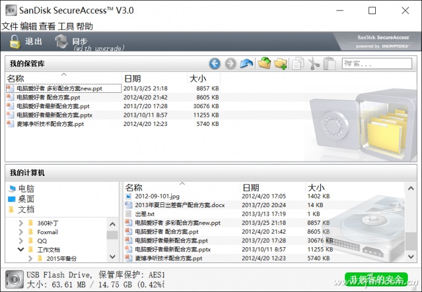Screen dimensions: 422x292
Task: Go back with the blue arrow
Action: coord(215,64)
